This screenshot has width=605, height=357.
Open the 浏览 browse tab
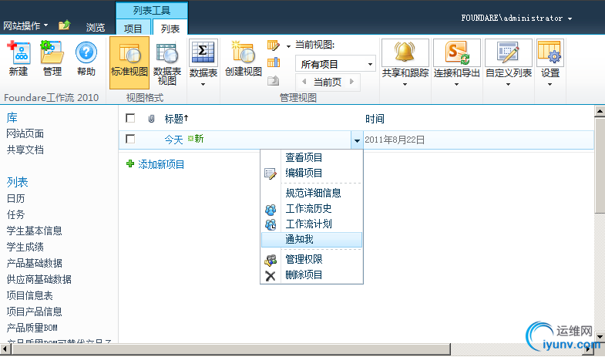click(96, 27)
